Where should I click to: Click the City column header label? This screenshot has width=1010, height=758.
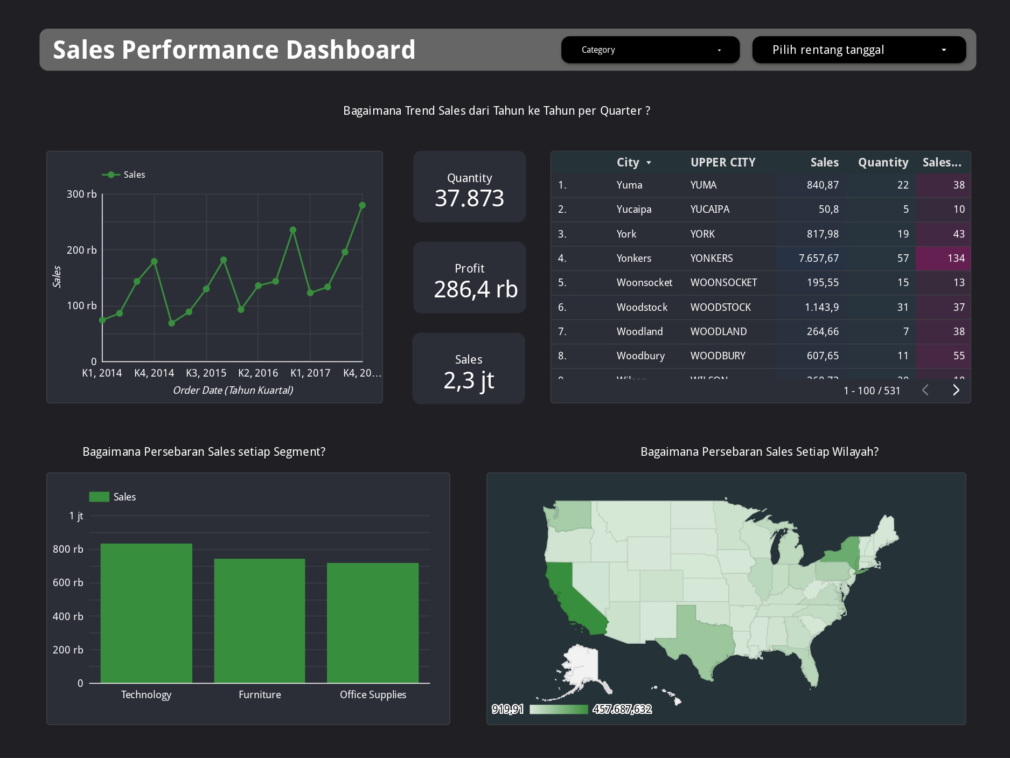pos(628,162)
